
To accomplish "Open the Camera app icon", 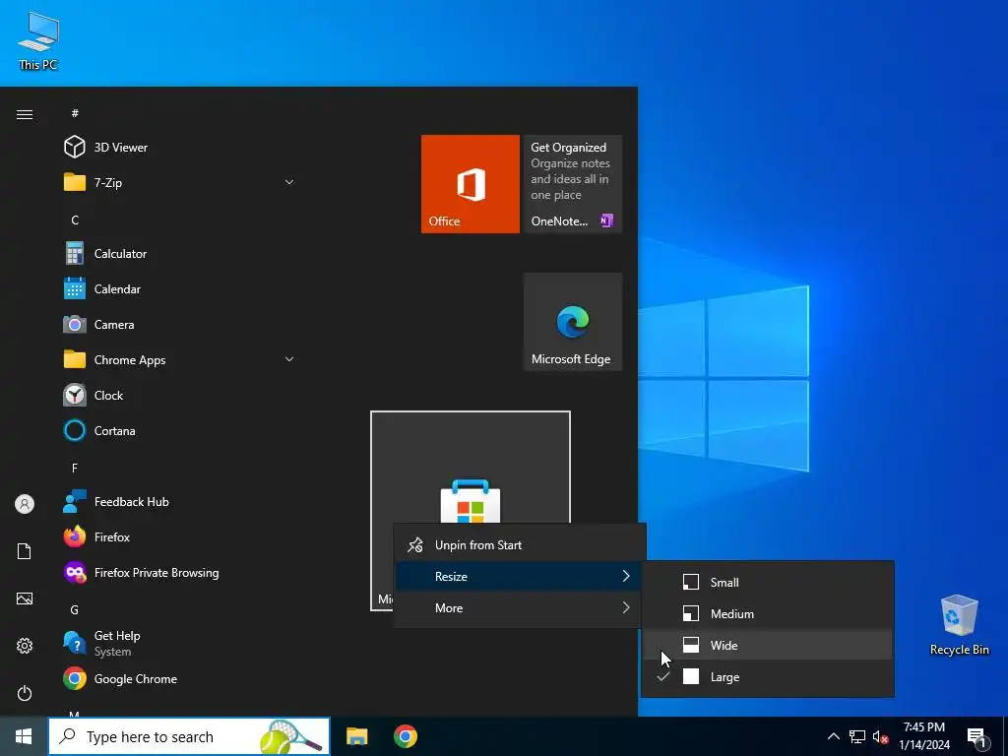I will pyautogui.click(x=75, y=324).
